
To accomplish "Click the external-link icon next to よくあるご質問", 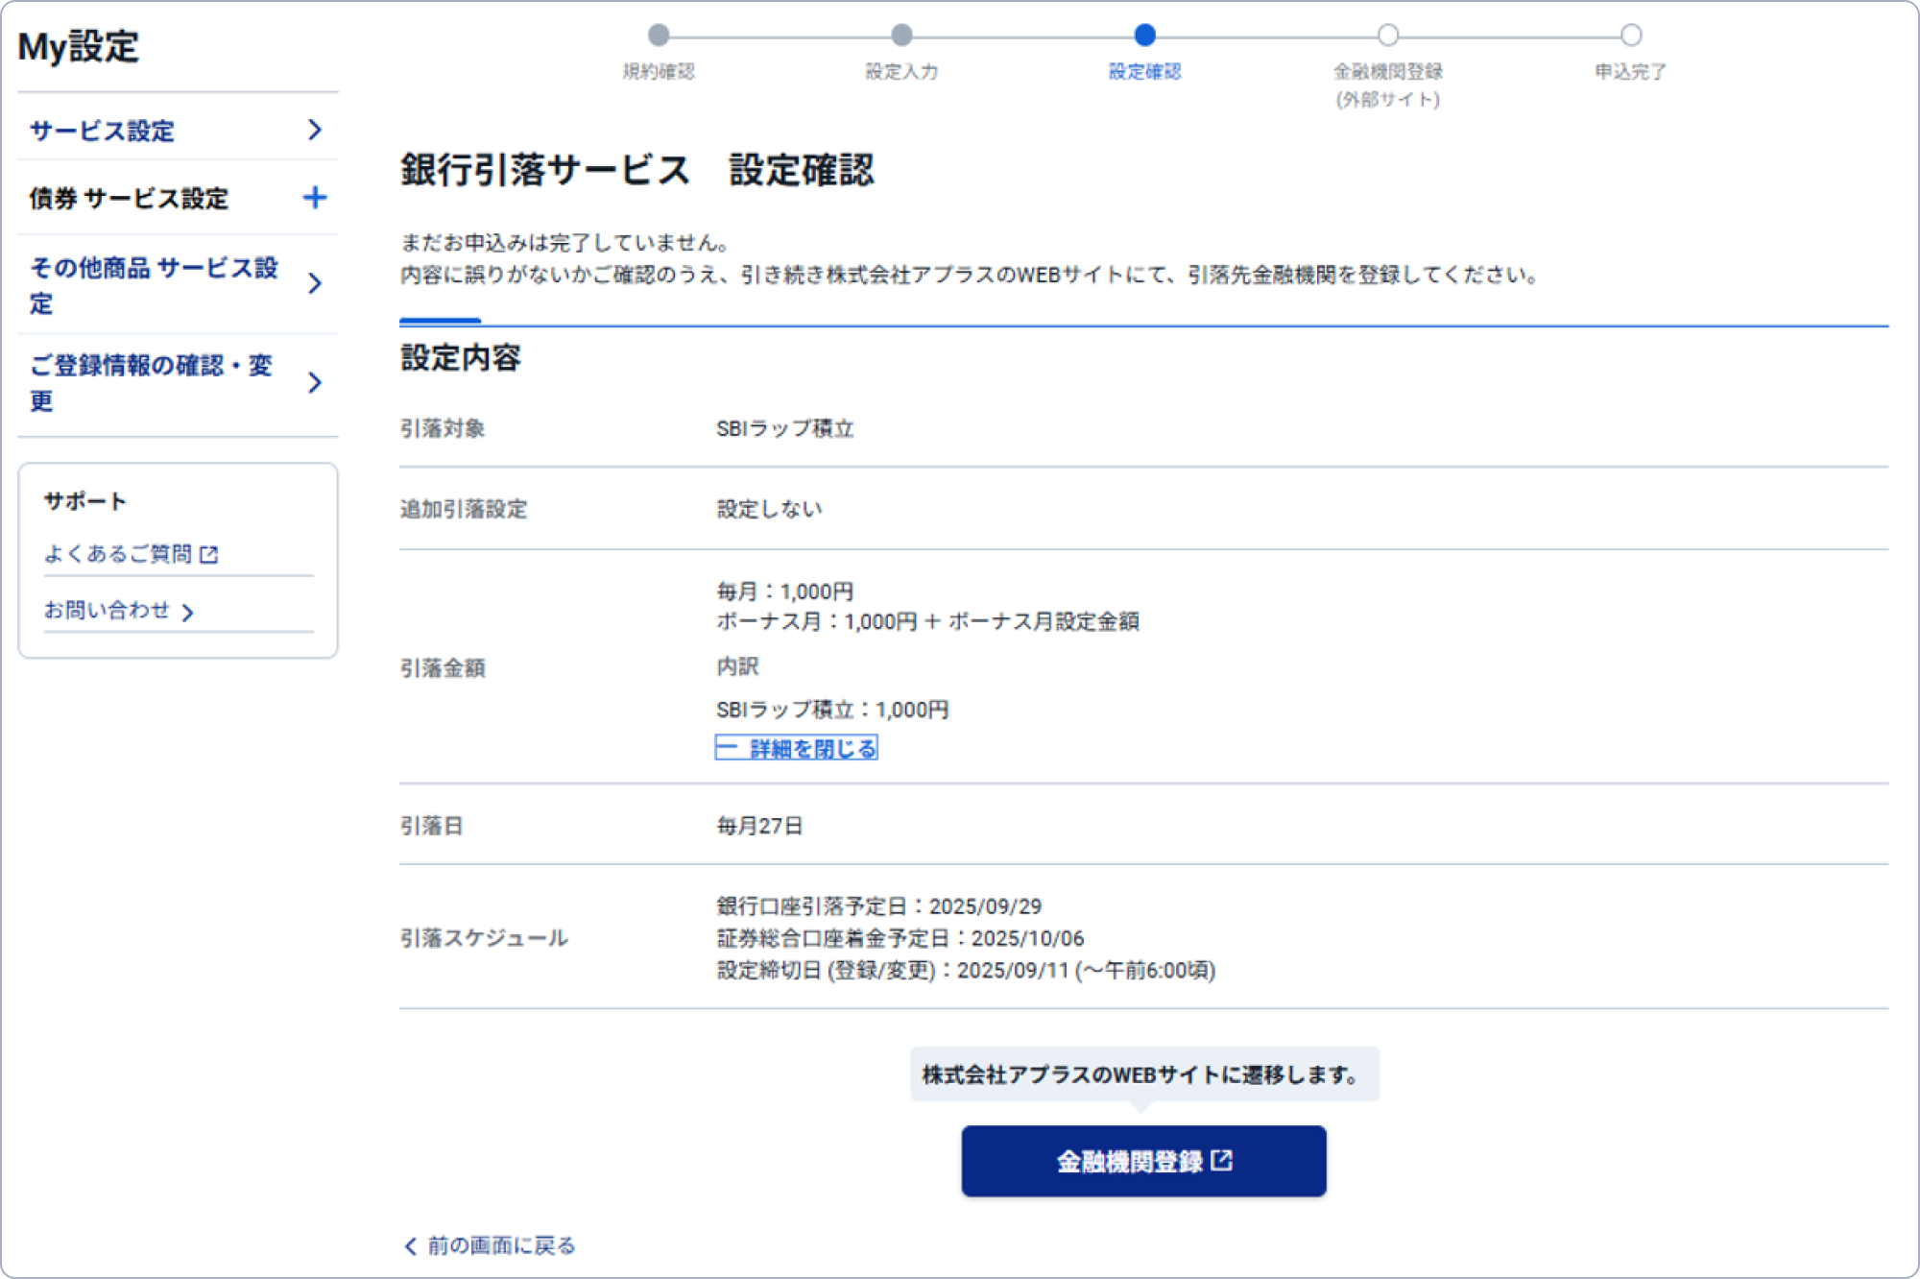I will 209,554.
